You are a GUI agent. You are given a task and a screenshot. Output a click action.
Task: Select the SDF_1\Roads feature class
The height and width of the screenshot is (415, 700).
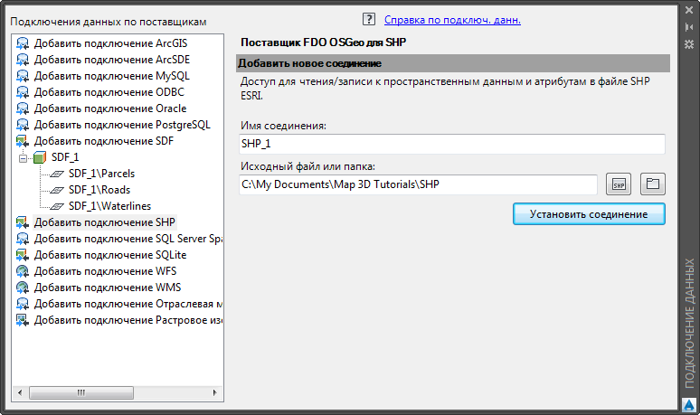point(98,190)
